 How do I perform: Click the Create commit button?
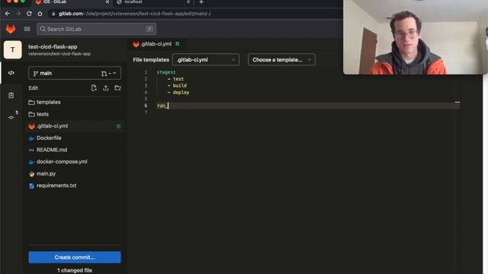pos(75,257)
